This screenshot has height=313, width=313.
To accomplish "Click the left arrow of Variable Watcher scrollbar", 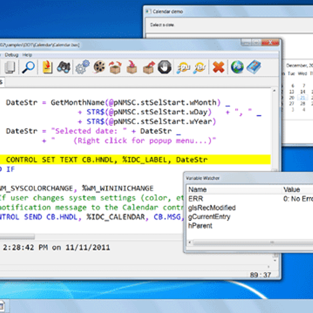I will [x=190, y=243].
